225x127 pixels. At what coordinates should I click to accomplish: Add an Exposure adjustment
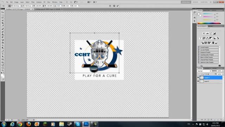point(214,34)
